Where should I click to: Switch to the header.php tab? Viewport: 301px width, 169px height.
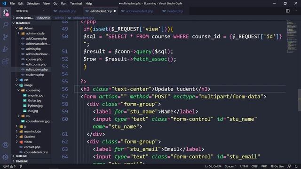(175, 11)
